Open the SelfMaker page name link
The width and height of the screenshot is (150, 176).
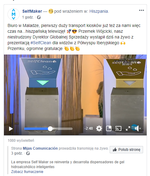32,11
